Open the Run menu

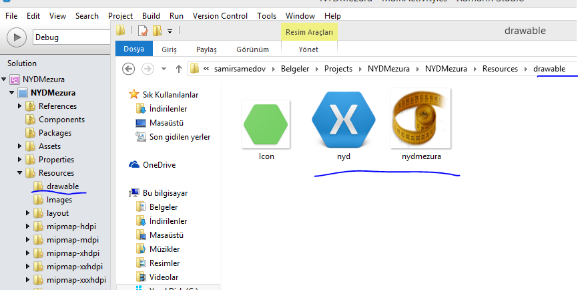[x=177, y=16]
